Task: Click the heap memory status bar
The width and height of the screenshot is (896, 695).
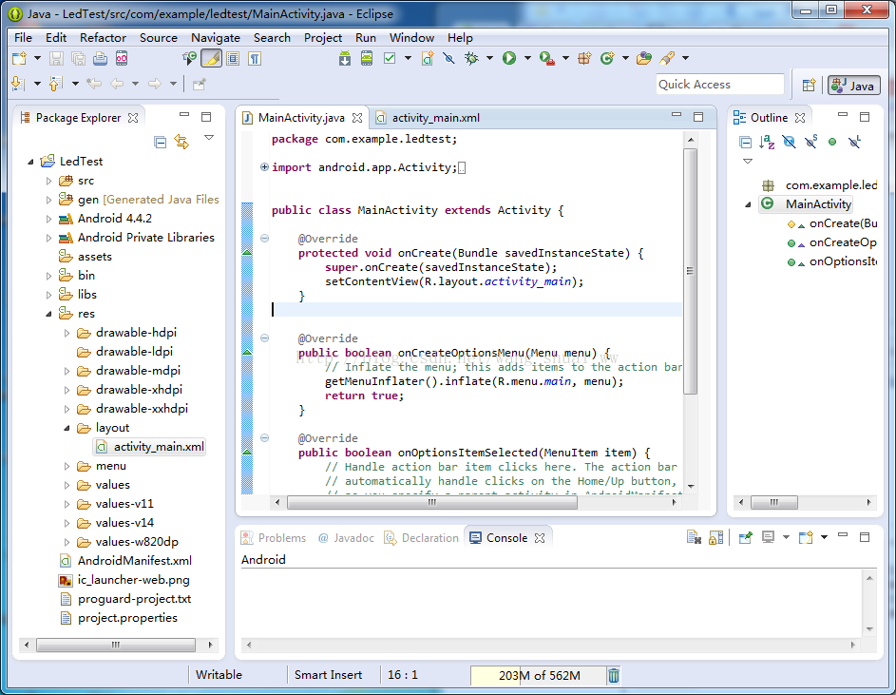Action: (x=538, y=676)
